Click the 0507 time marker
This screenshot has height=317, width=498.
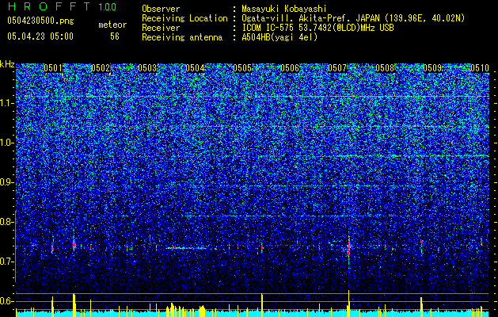pyautogui.click(x=337, y=68)
